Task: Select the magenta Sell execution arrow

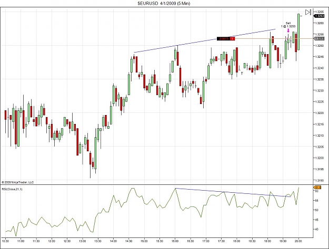Action: coord(288,30)
